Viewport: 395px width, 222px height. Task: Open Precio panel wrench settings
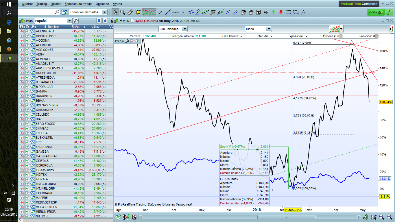(x=127, y=41)
